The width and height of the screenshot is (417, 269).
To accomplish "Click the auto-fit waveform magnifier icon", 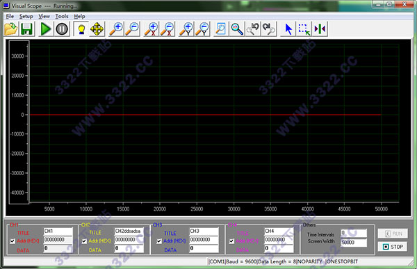I will point(237,28).
